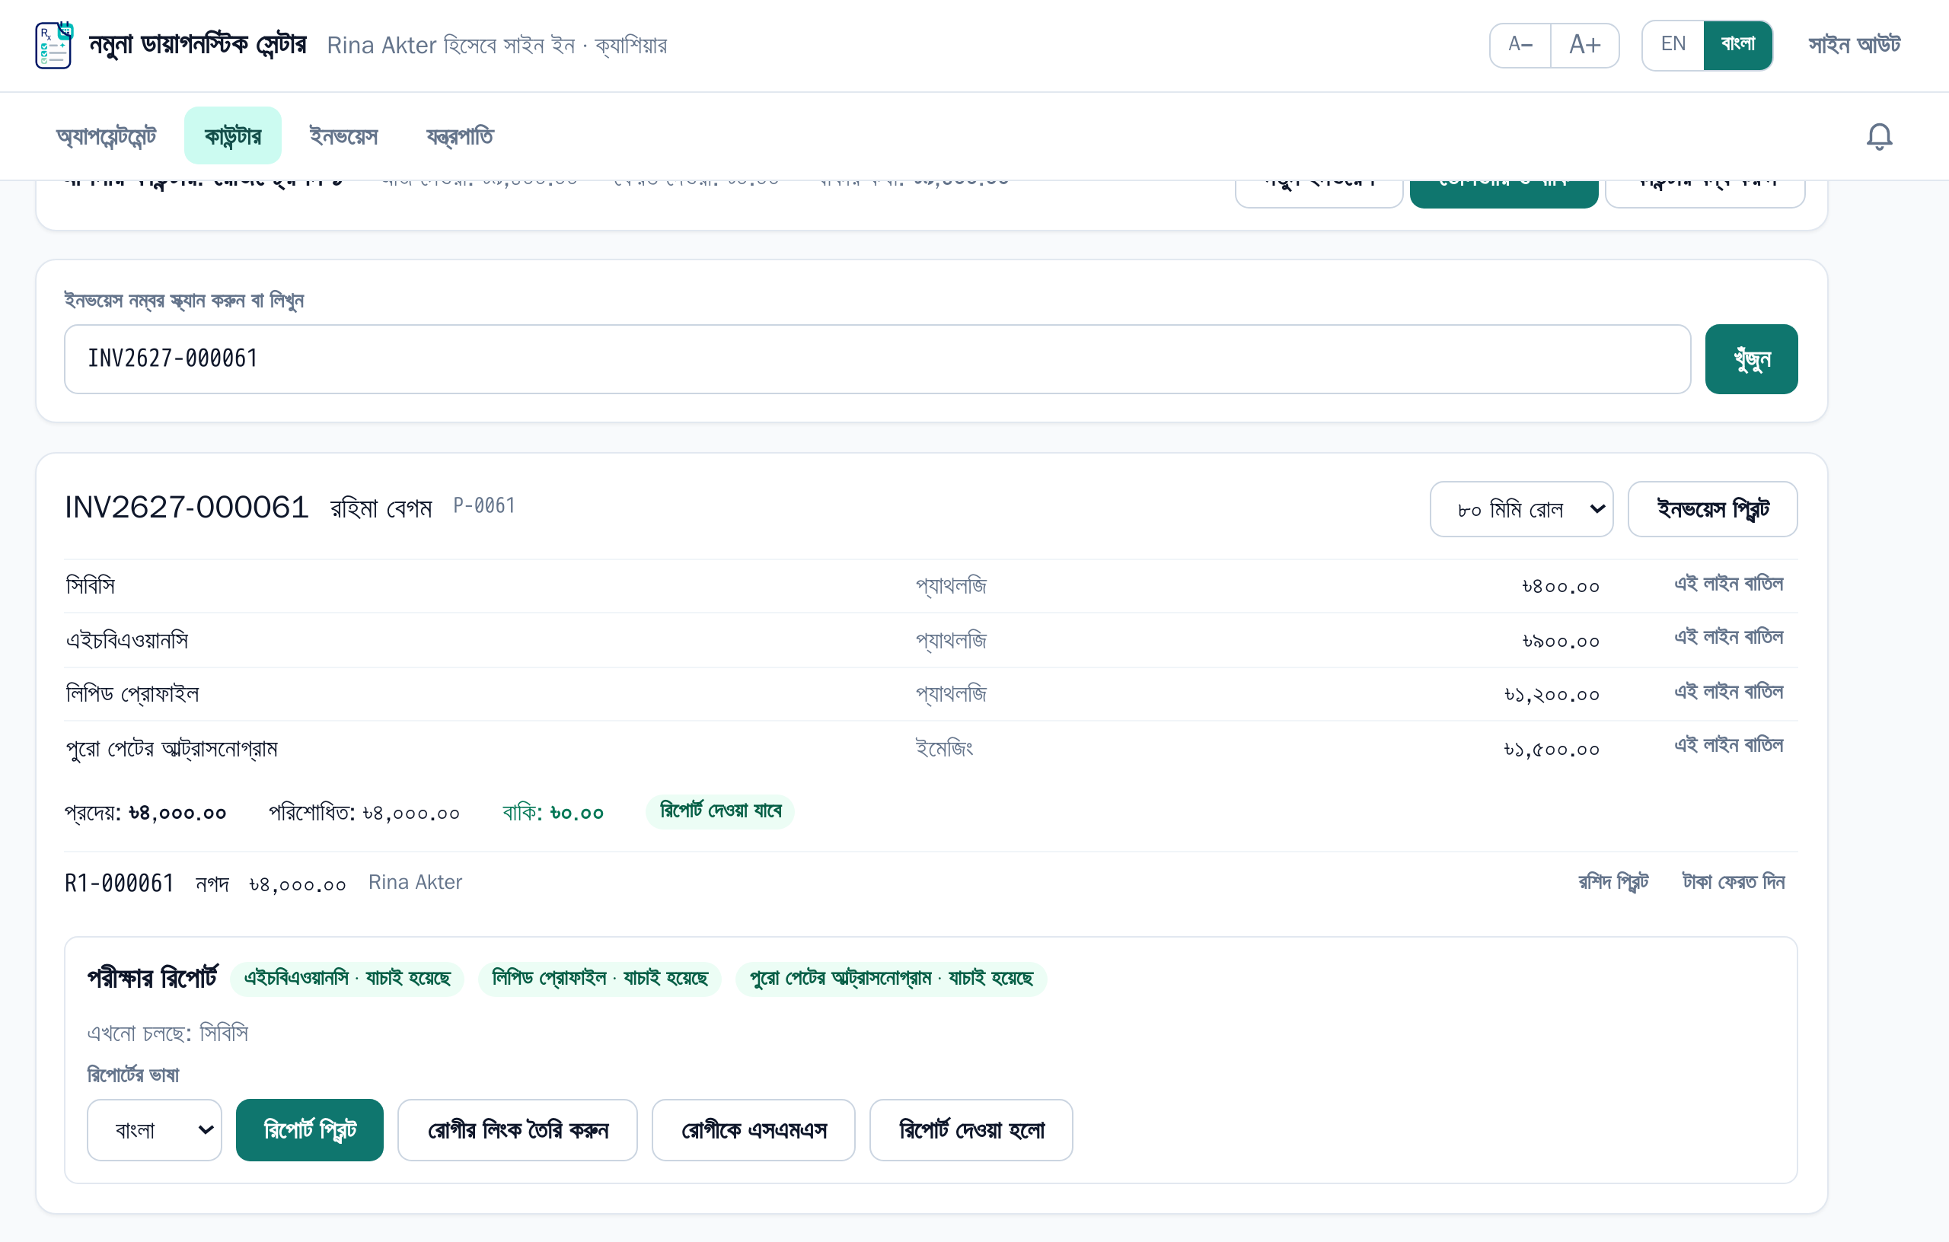Click the এখনো চলছে: সিবিসি pending text
Image resolution: width=1949 pixels, height=1242 pixels.
click(167, 1034)
